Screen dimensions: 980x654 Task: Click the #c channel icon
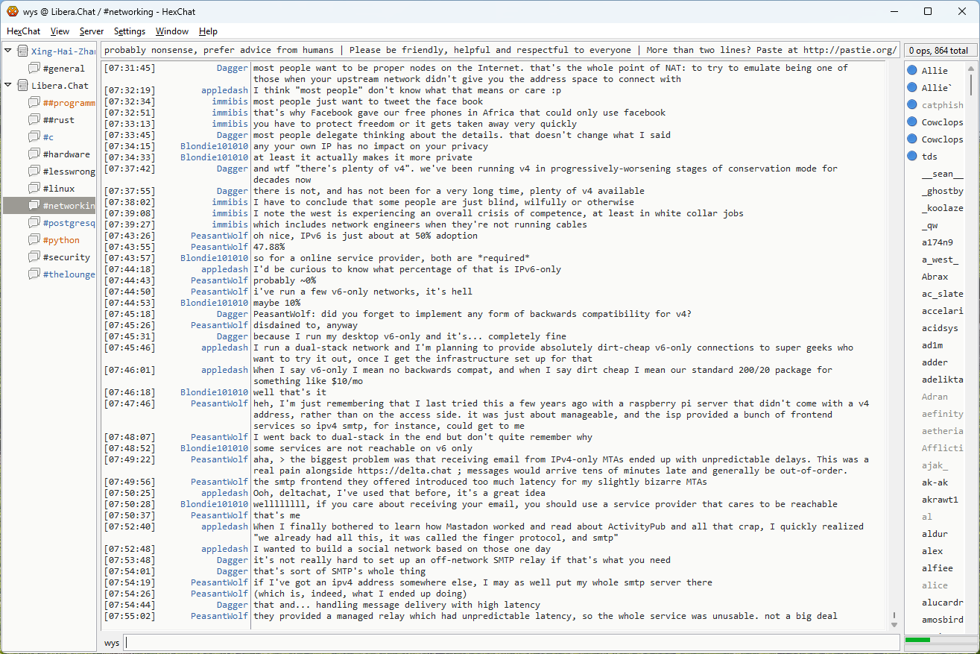point(34,136)
